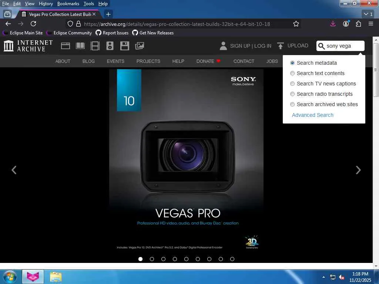Screen dimensions: 379x284
Task: Open the History menu
Action: (46, 4)
